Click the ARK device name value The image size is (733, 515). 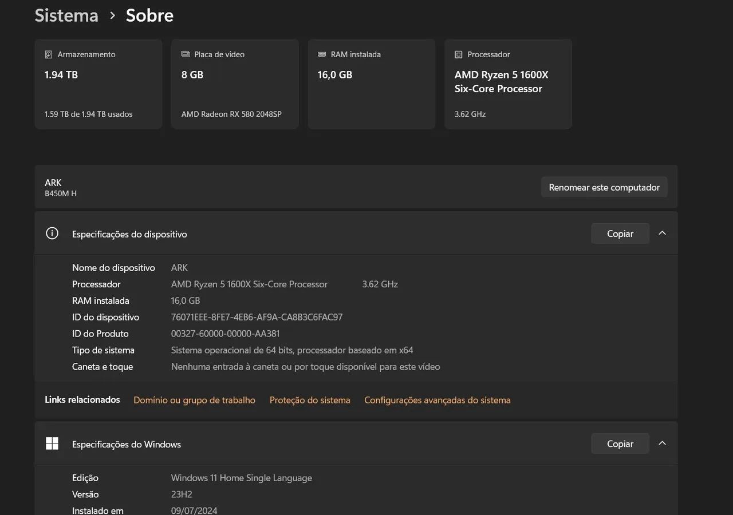click(179, 268)
